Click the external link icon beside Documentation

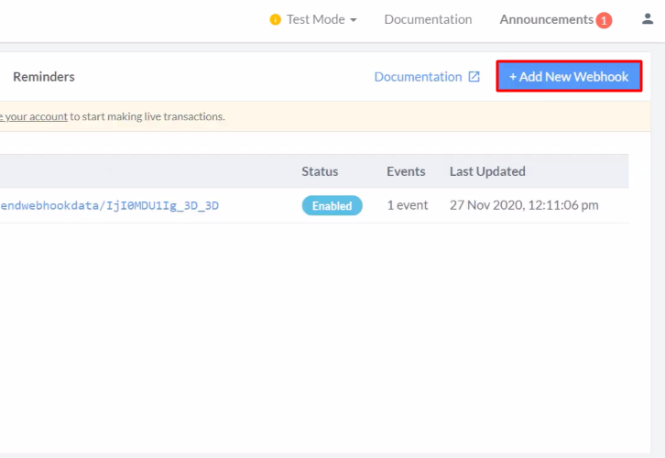click(474, 77)
